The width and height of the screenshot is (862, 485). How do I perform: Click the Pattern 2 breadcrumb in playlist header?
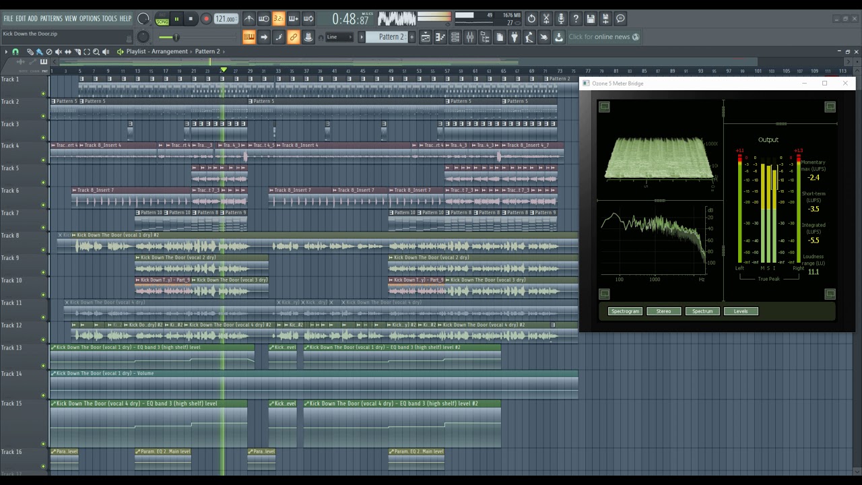[x=207, y=52]
